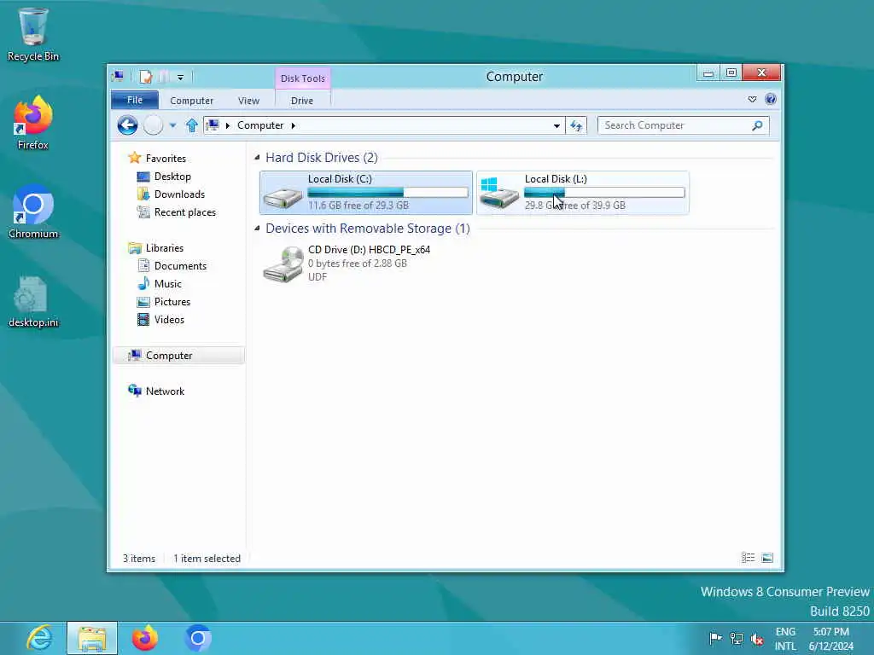Click File Explorer taskbar button
Viewport: 874px width, 655px height.
92,638
